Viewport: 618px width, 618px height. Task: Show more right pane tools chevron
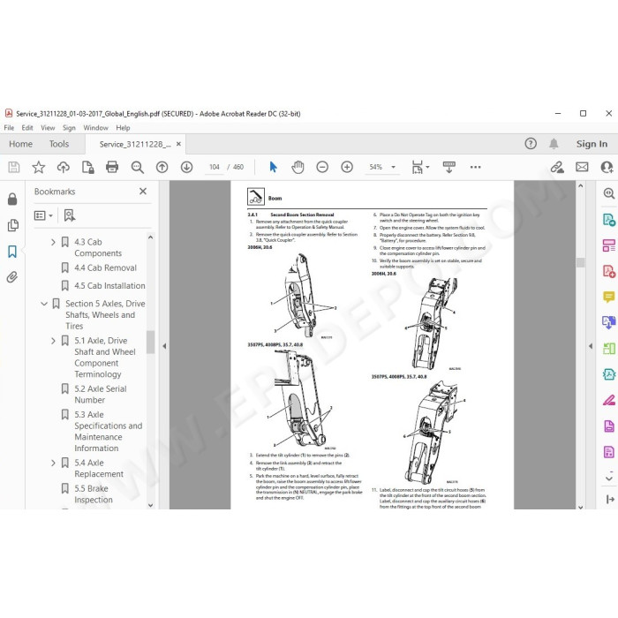click(609, 478)
